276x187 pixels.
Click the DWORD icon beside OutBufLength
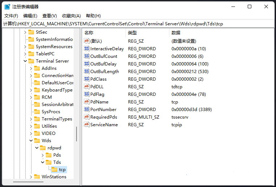87,71
